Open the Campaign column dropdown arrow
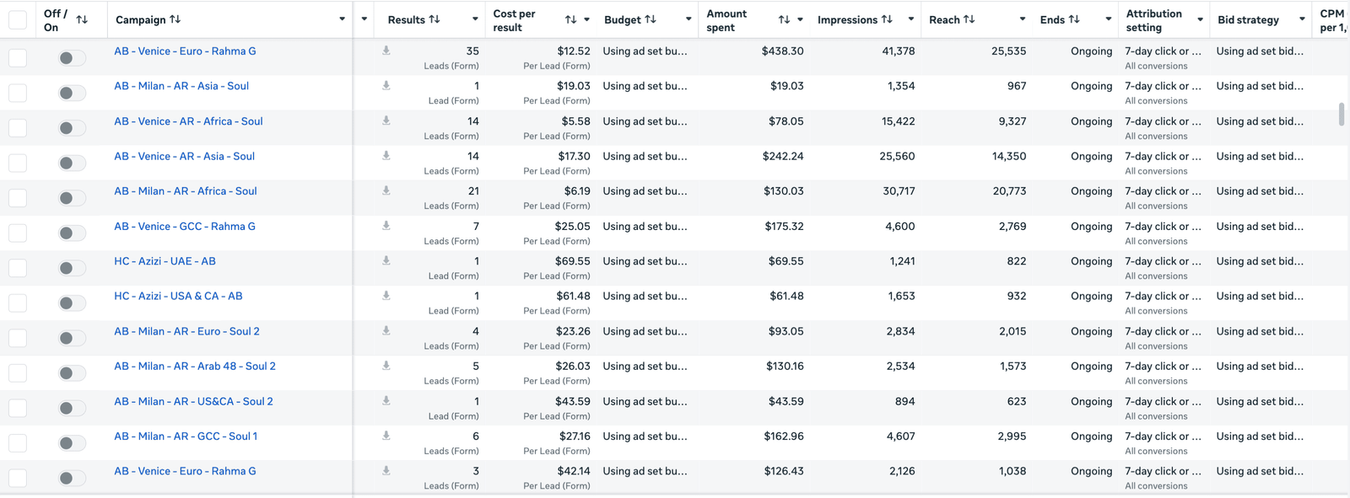Image resolution: width=1350 pixels, height=498 pixels. pyautogui.click(x=342, y=19)
